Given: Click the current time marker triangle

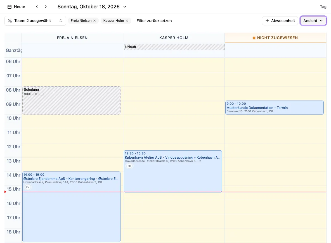Looking at the screenshot, I should 5,192.
